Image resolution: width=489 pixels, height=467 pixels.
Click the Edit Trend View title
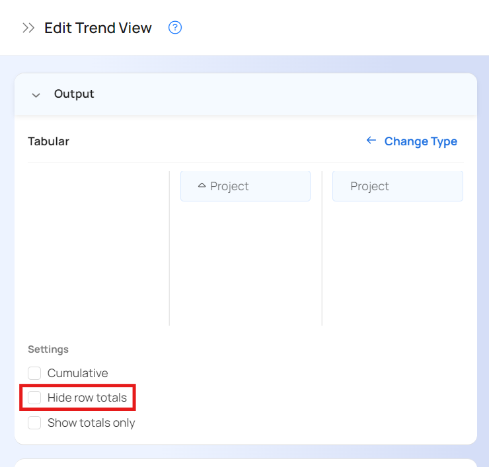(x=98, y=28)
